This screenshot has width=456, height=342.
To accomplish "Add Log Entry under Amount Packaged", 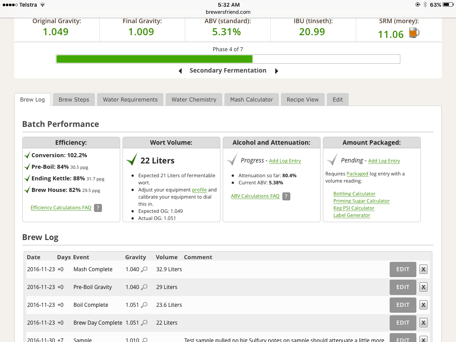I will coord(384,161).
